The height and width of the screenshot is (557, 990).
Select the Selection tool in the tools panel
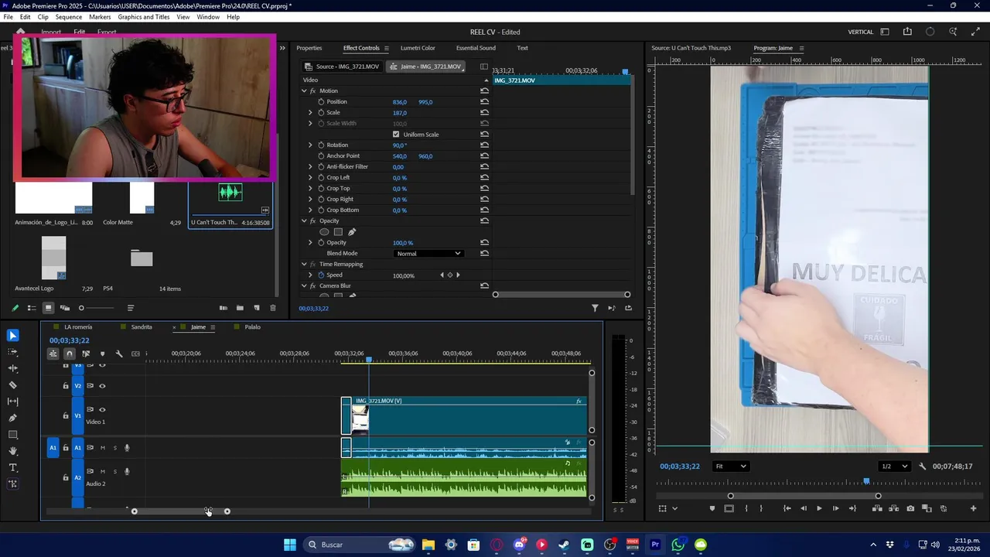click(12, 335)
